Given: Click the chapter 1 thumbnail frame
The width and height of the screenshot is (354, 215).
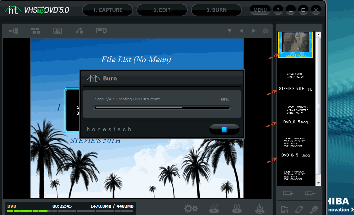Looking at the screenshot, I should tap(72, 110).
